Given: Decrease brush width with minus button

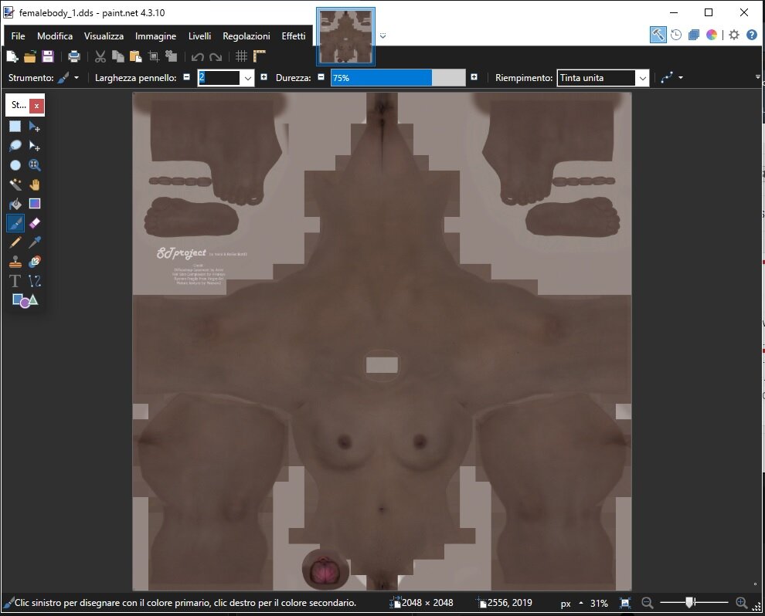Looking at the screenshot, I should point(186,77).
